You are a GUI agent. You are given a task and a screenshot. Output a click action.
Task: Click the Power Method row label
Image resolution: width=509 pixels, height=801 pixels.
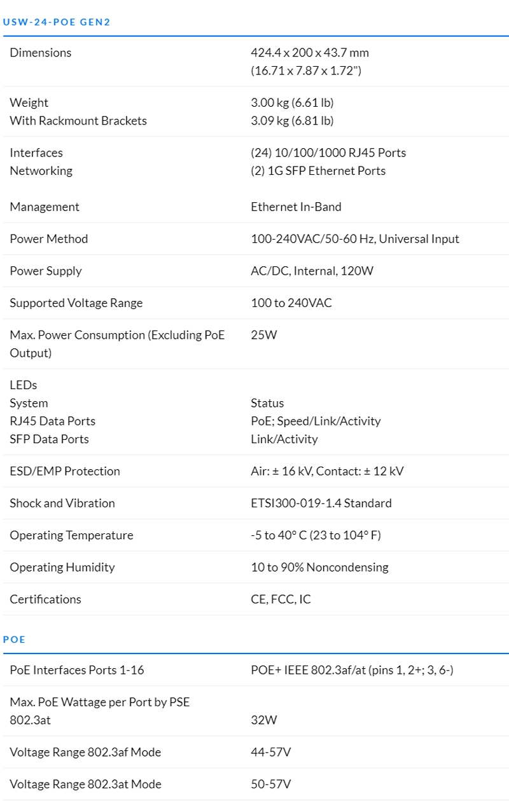point(49,239)
